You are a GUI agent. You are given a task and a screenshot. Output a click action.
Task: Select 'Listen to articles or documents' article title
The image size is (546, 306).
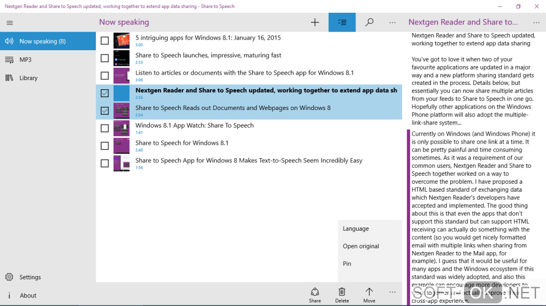(245, 73)
